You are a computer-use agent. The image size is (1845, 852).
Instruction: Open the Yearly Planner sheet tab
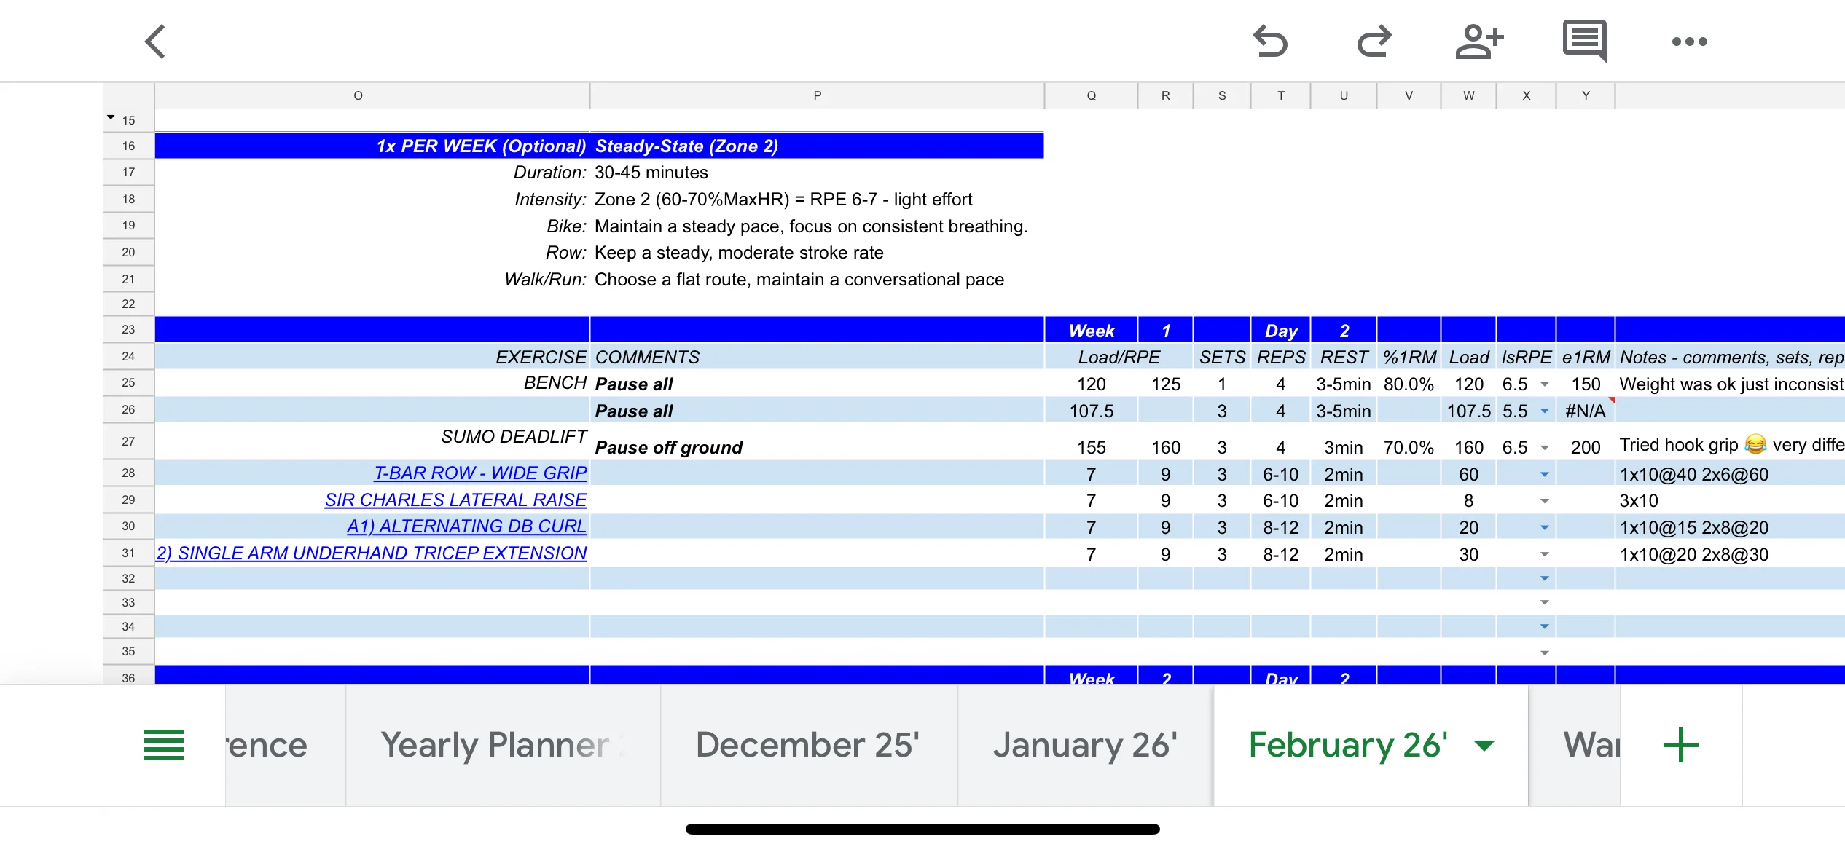coord(503,745)
